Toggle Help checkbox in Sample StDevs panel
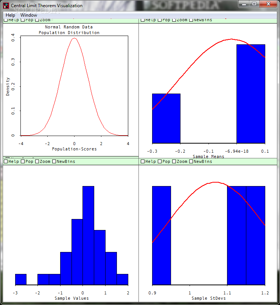This screenshot has width=280, height=305. point(143,161)
